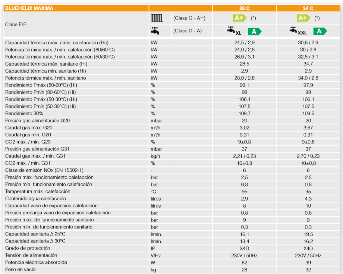Click the 3,67 gas flow value
Image resolution: width=343 pixels, height=274 pixels.
click(x=308, y=127)
